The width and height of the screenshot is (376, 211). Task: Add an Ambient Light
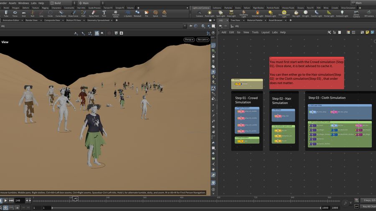[x=342, y=13]
